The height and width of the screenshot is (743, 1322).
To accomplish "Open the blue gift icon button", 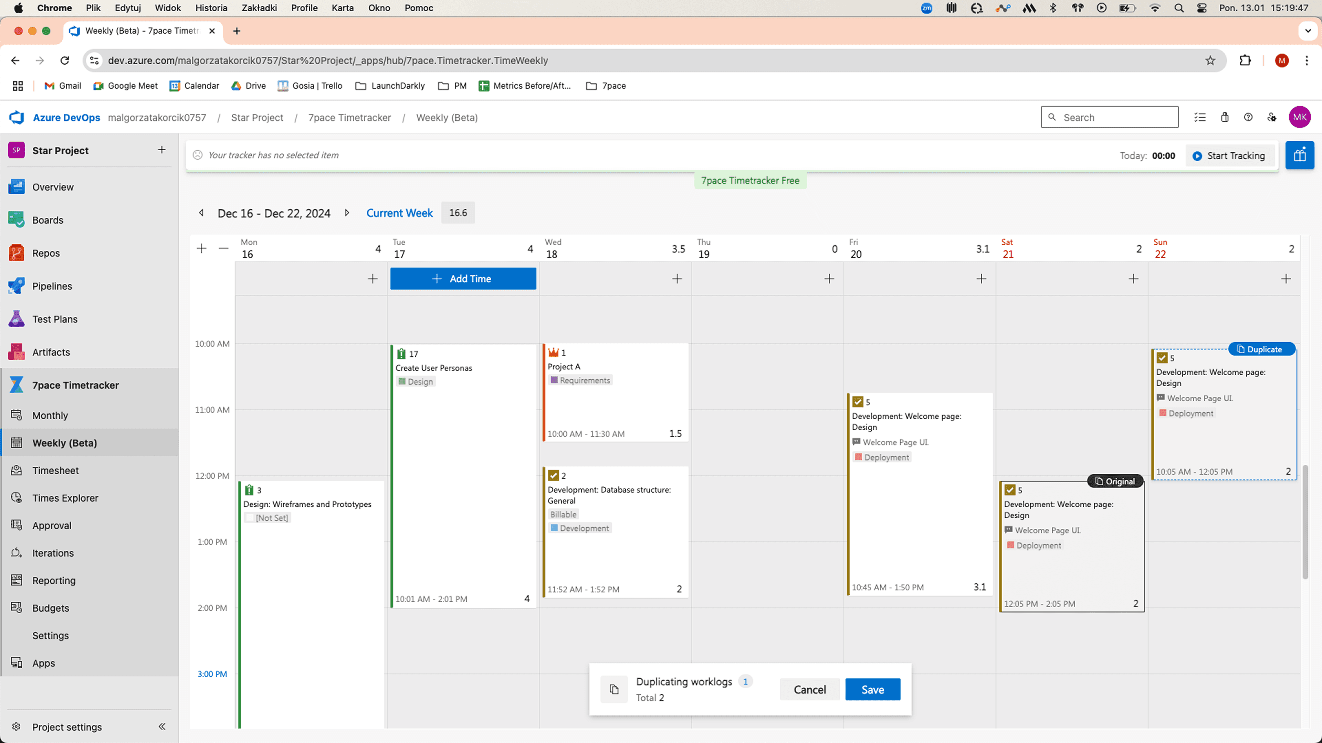I will 1299,155.
